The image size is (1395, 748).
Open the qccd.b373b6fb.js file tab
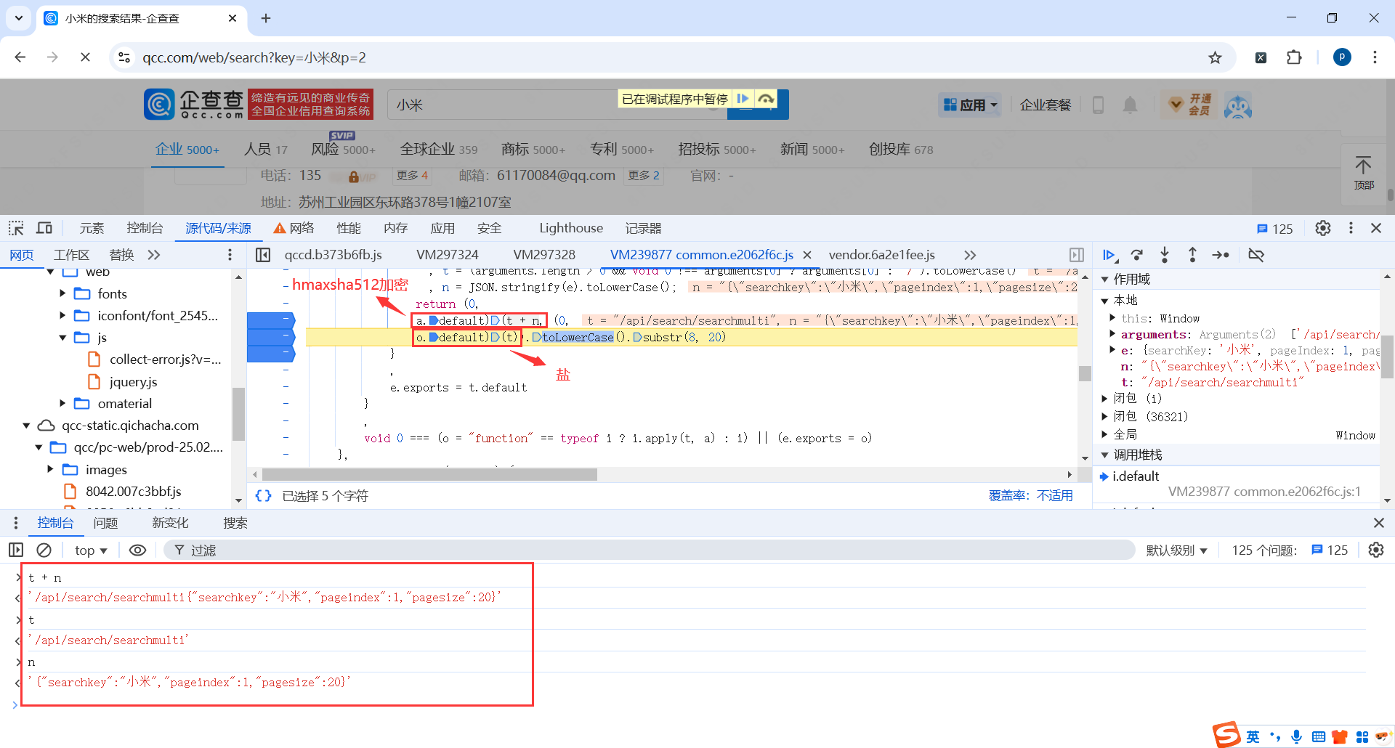[x=333, y=255]
